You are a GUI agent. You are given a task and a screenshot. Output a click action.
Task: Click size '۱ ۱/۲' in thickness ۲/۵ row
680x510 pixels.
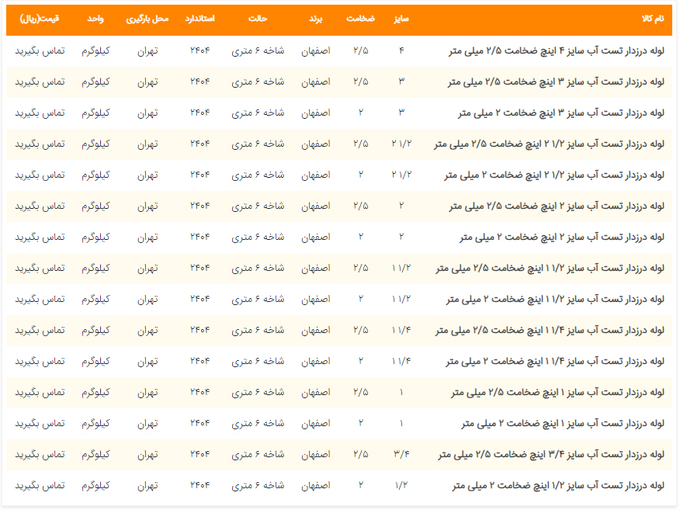tap(401, 269)
